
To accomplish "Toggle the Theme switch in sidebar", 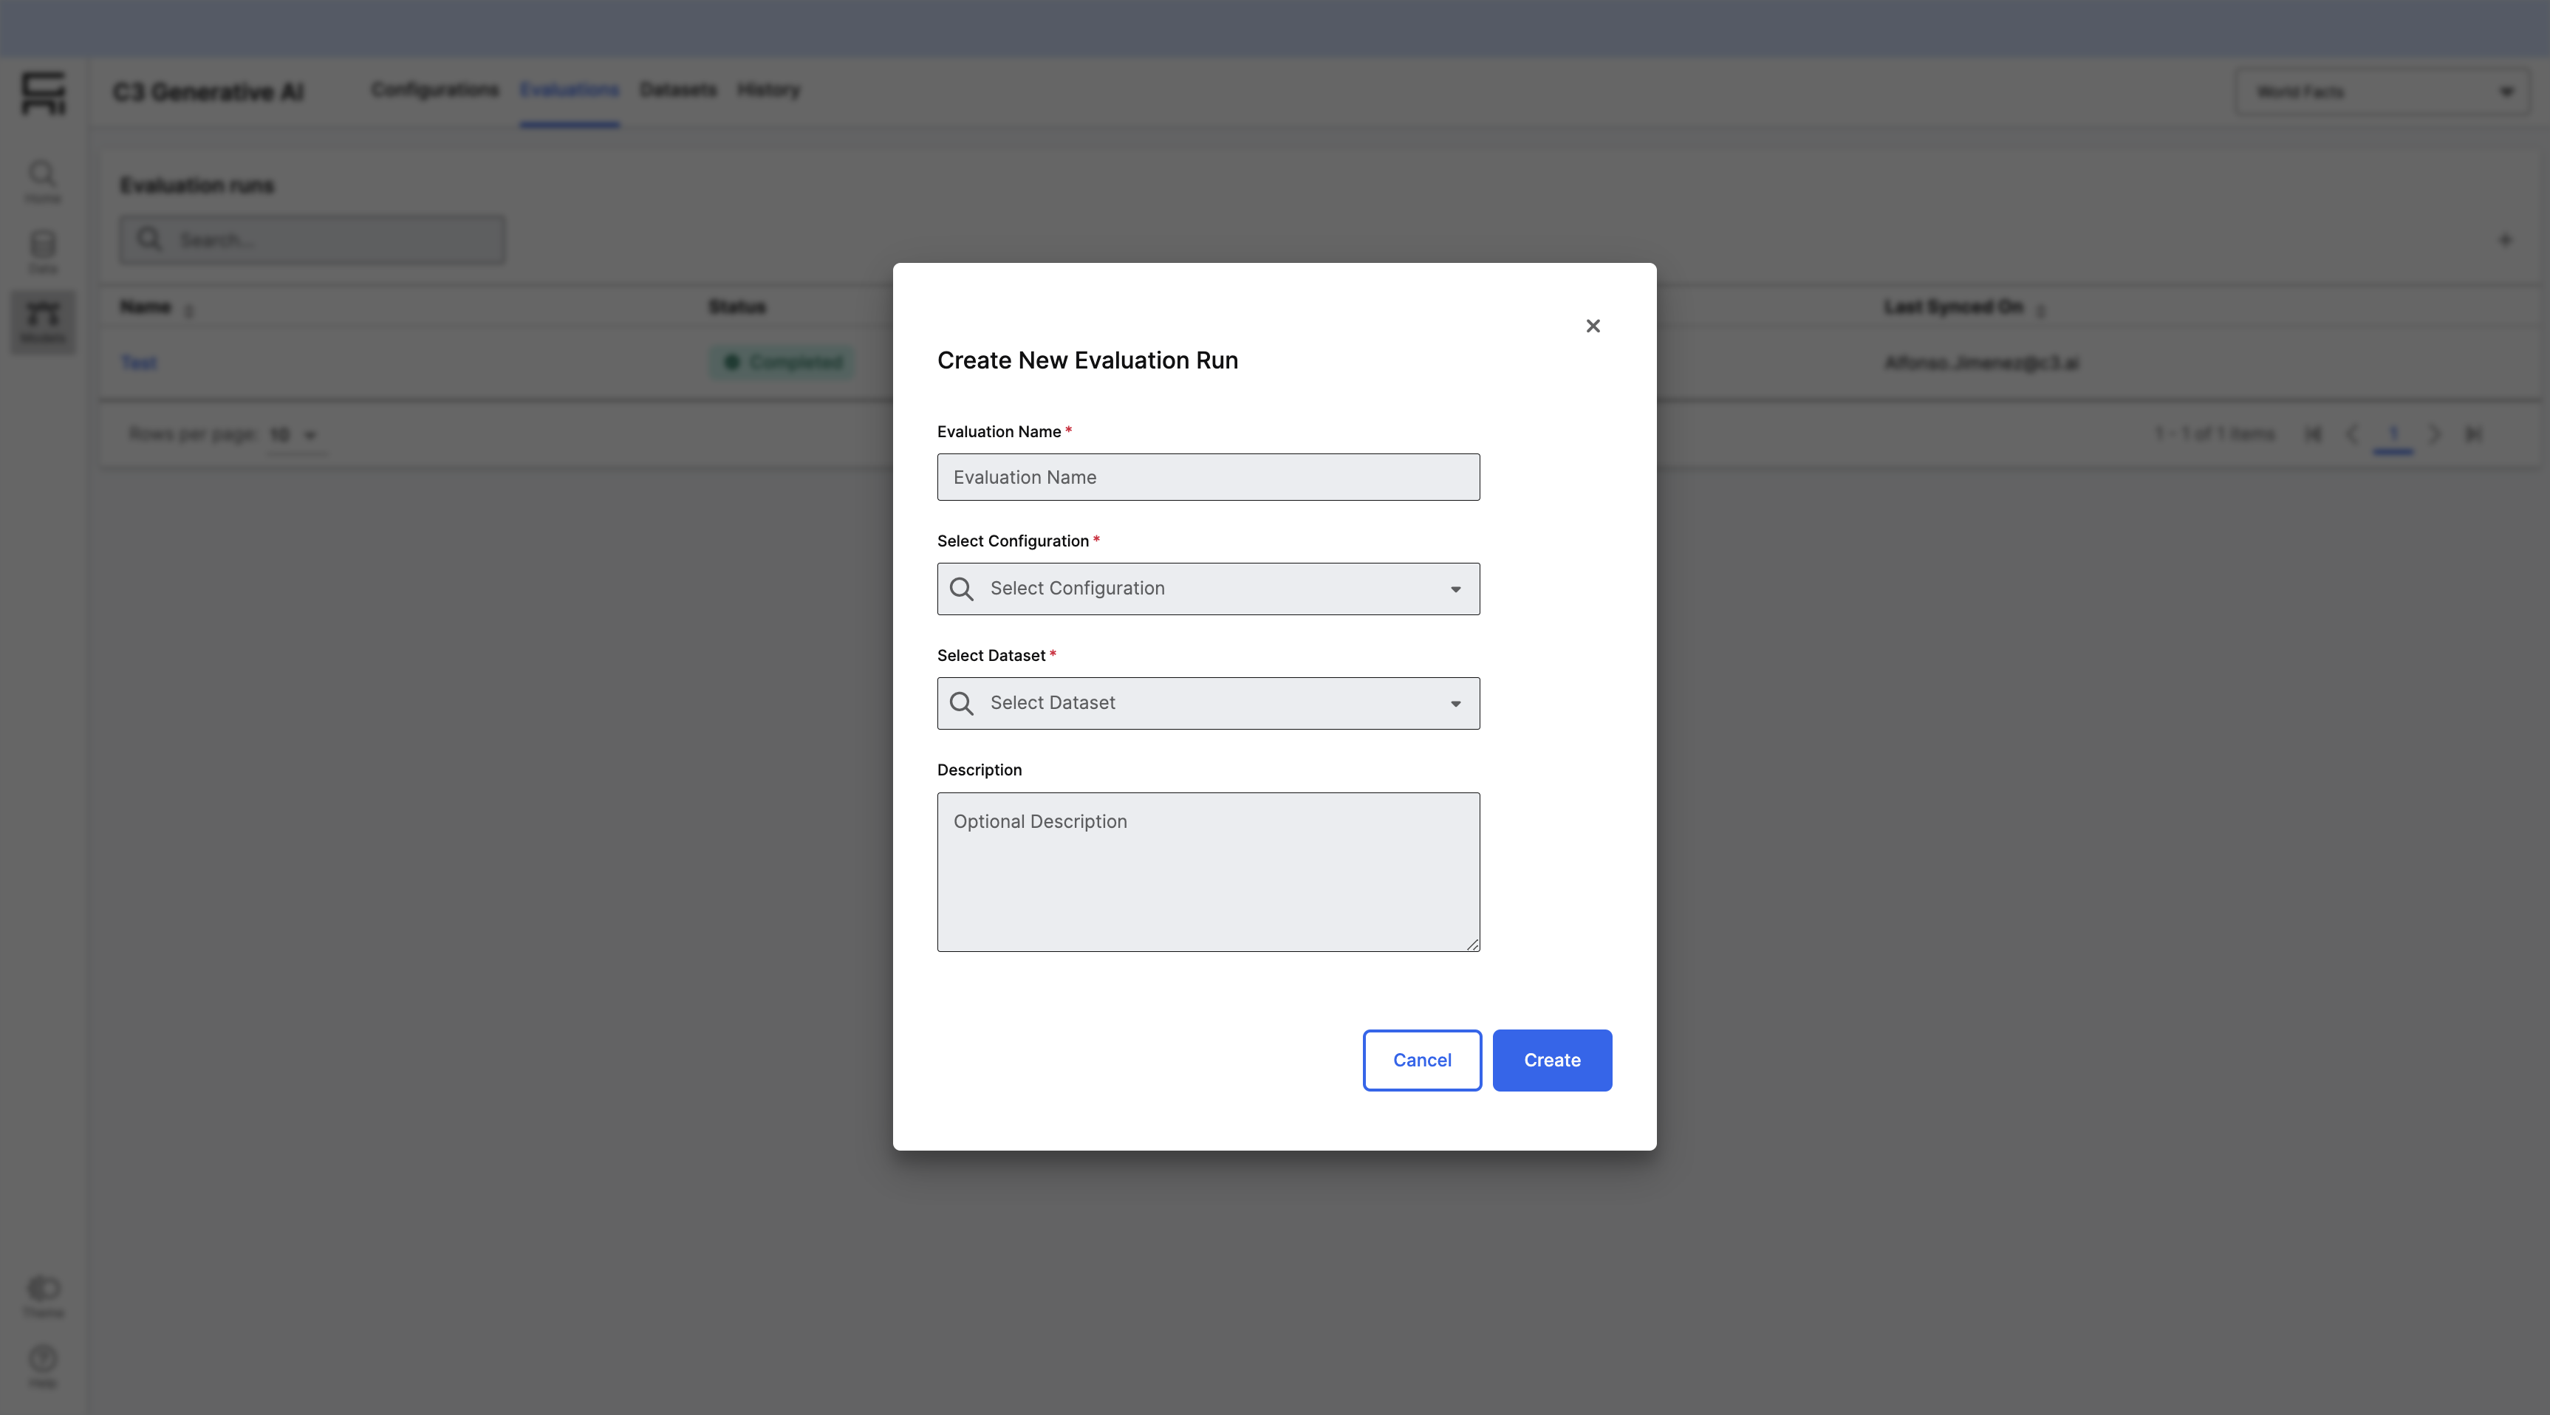I will pos(44,1288).
